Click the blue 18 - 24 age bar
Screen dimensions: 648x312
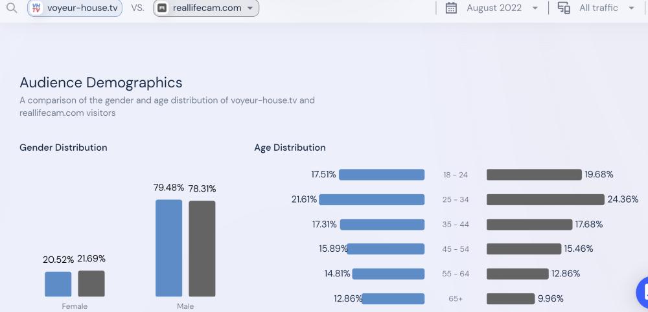click(x=382, y=175)
